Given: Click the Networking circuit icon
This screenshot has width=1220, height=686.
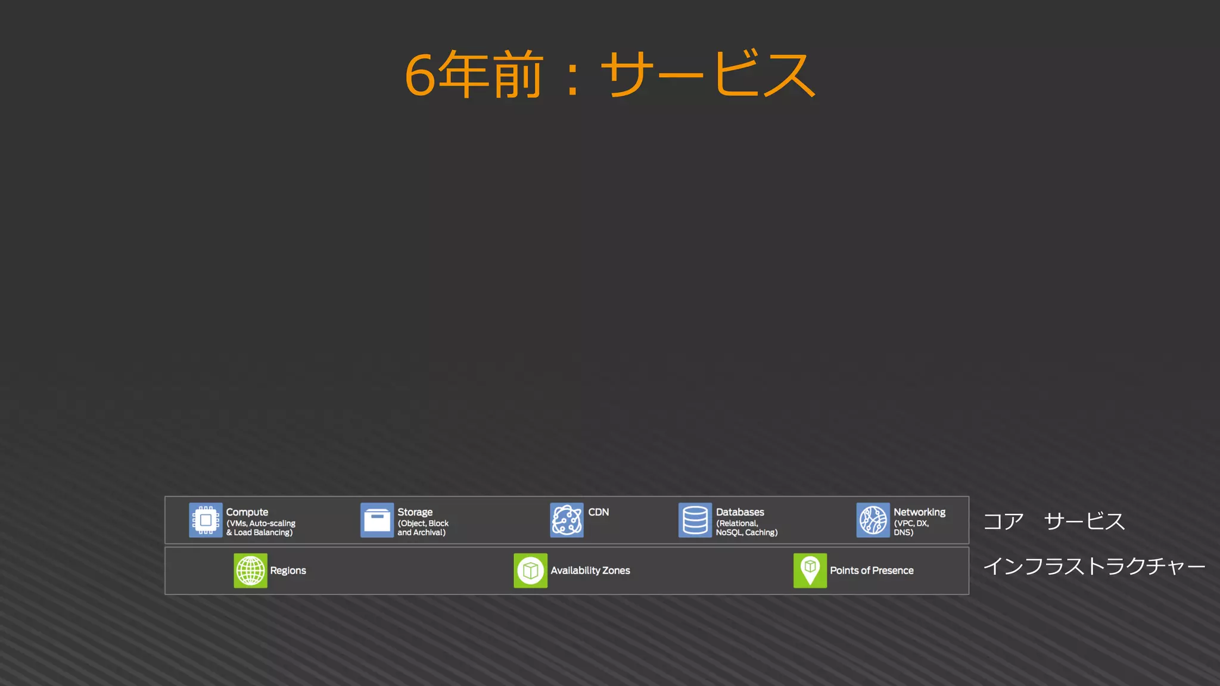Looking at the screenshot, I should pyautogui.click(x=873, y=520).
